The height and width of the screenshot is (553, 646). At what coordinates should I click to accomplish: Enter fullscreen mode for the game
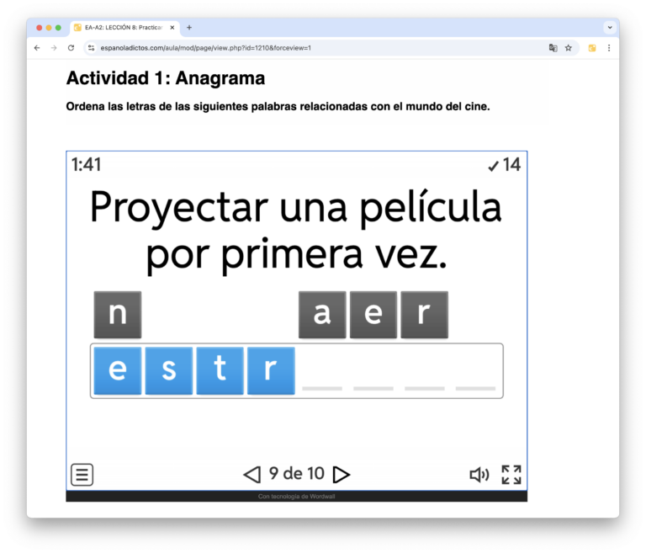tap(511, 475)
